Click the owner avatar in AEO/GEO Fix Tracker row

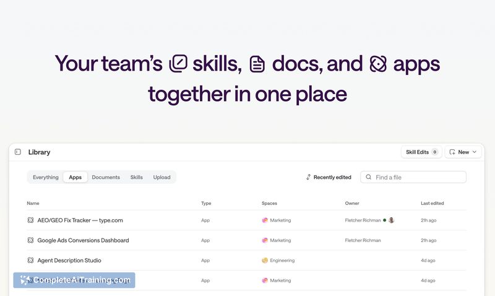point(392,220)
